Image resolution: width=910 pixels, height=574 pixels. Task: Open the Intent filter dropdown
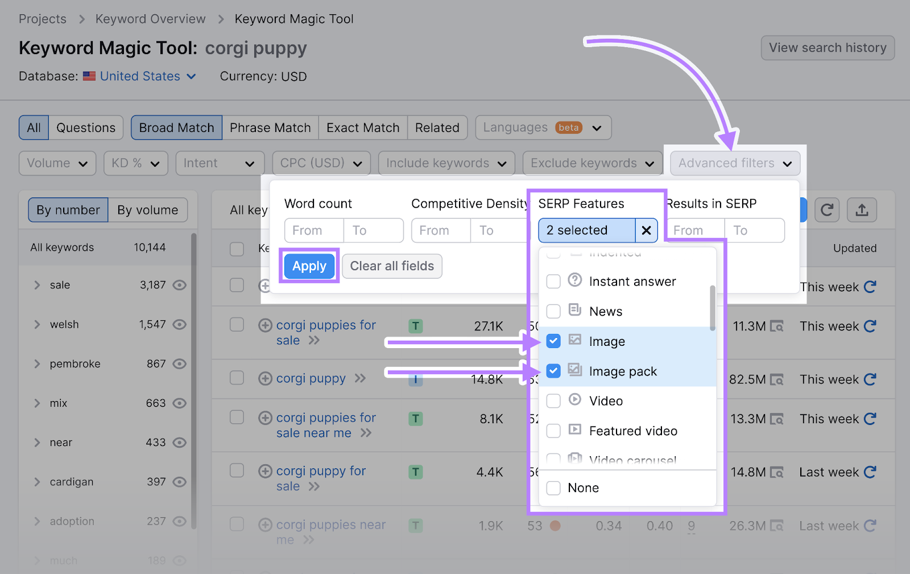tap(220, 163)
